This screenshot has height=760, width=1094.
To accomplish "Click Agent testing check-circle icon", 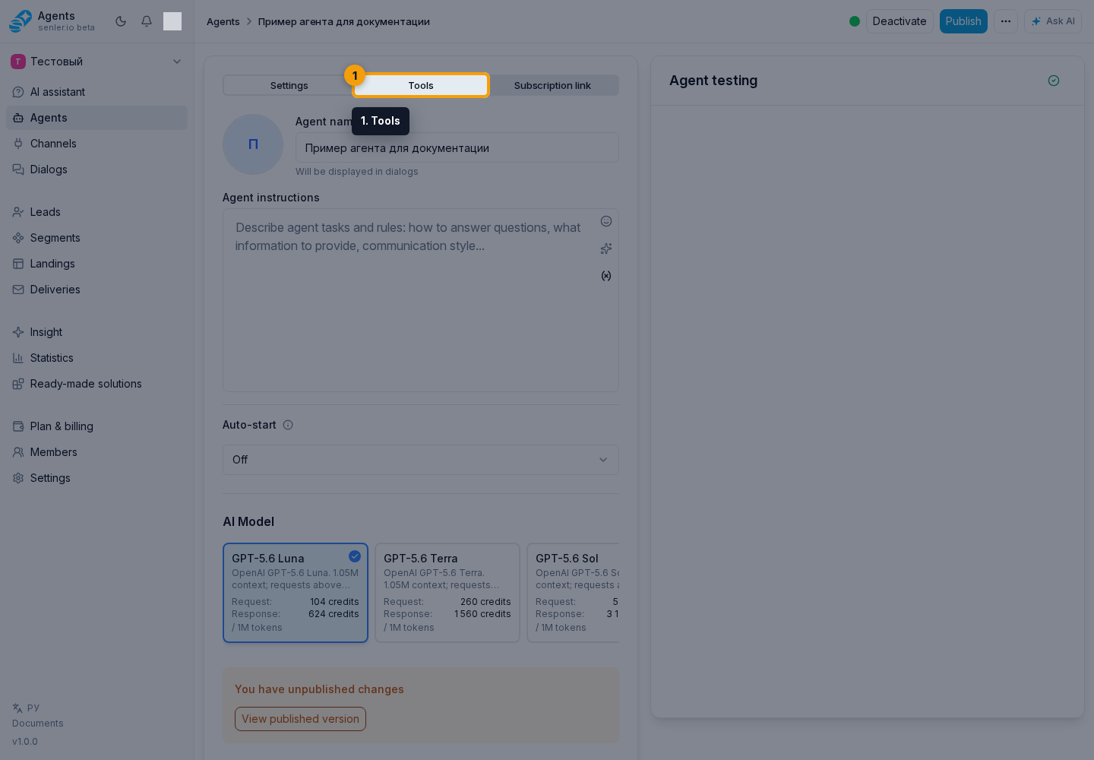I will (1054, 81).
